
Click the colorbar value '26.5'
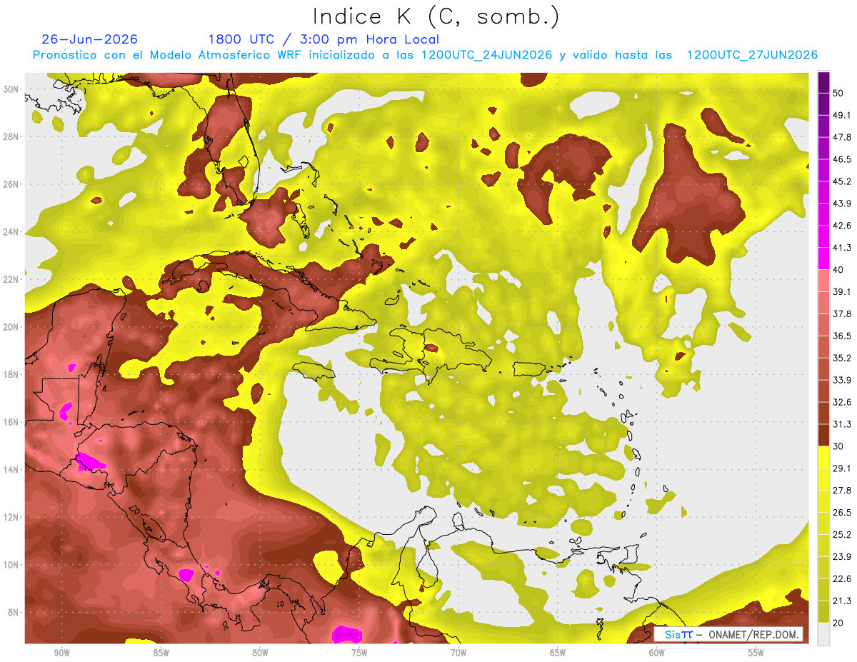click(x=842, y=513)
